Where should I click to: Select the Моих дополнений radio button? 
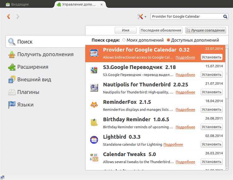pos(124,40)
